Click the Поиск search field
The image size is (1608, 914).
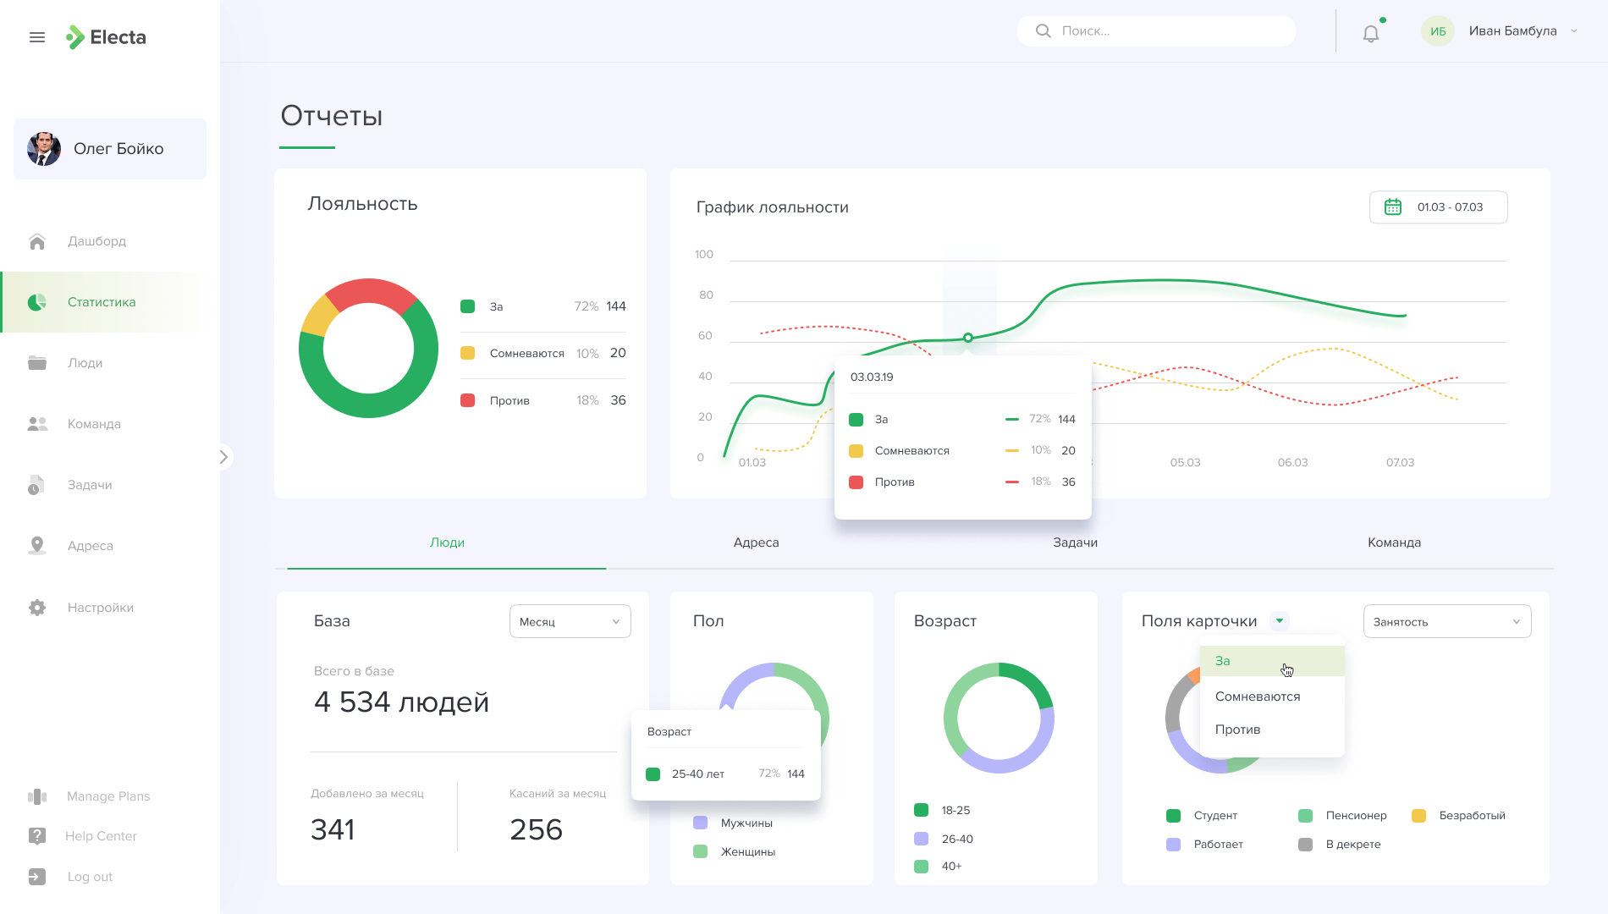pos(1168,31)
